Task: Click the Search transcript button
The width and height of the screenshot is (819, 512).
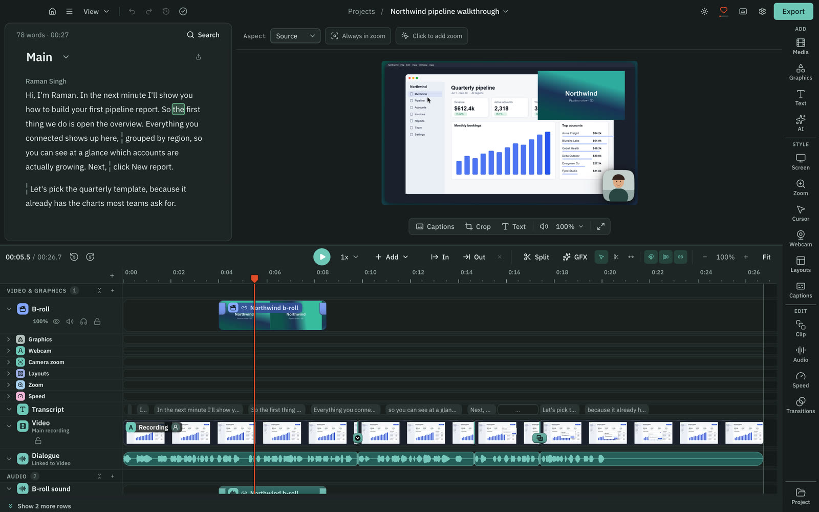Action: point(203,35)
